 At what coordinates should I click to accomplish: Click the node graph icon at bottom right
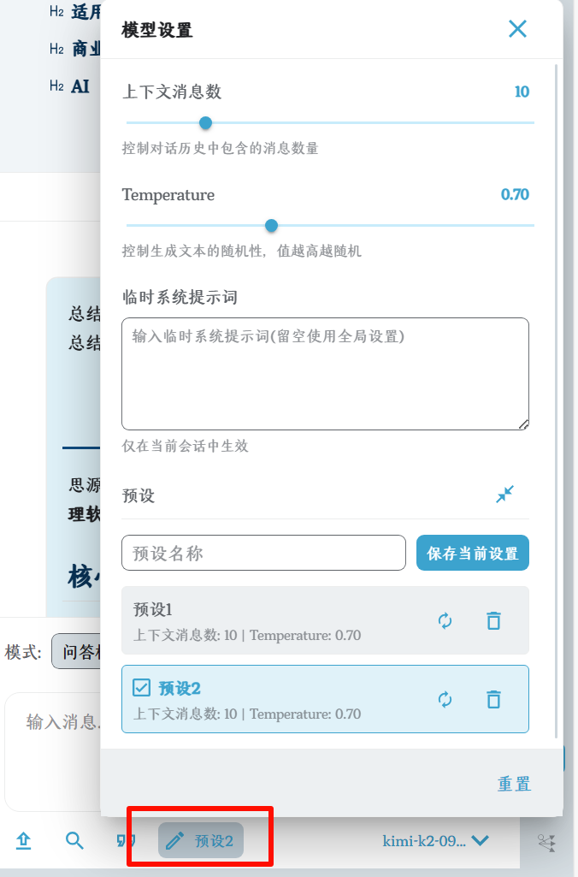pos(546,844)
